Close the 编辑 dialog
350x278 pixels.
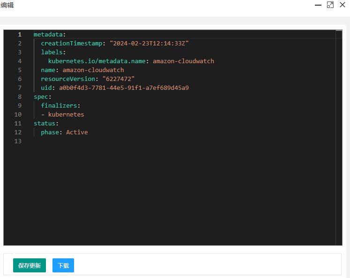tap(343, 5)
